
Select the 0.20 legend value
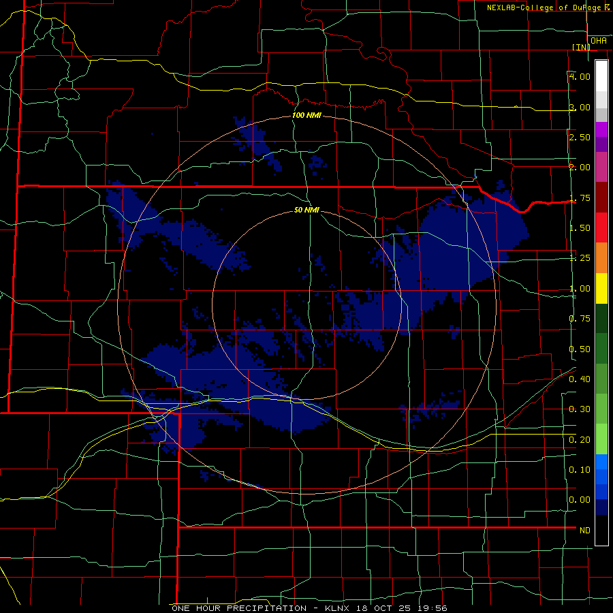coord(580,440)
